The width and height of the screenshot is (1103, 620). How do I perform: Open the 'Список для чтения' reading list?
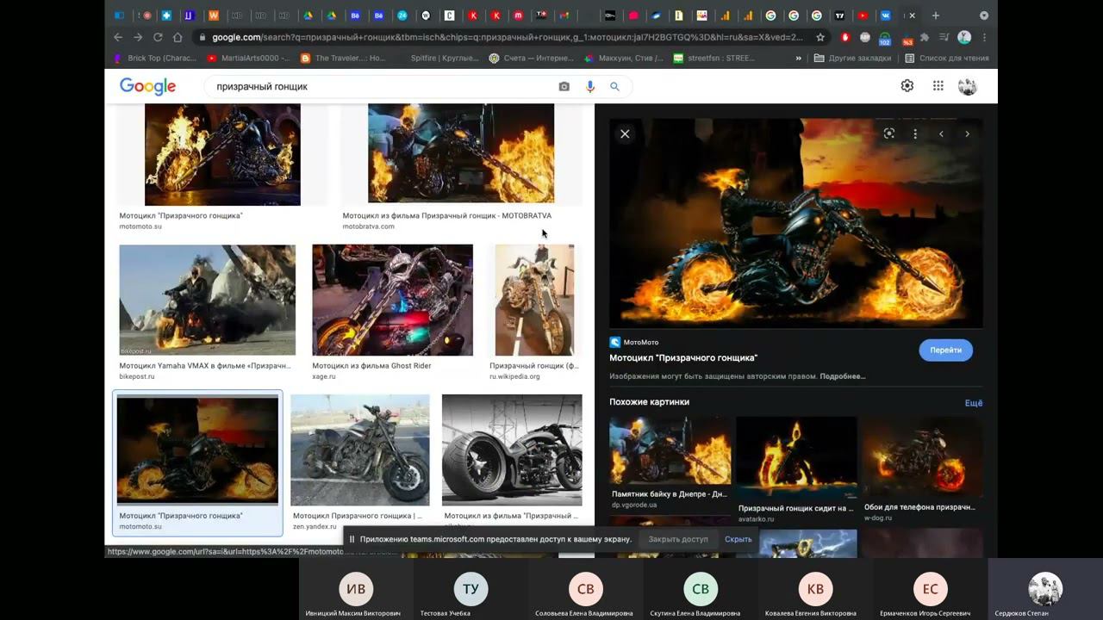(x=947, y=59)
